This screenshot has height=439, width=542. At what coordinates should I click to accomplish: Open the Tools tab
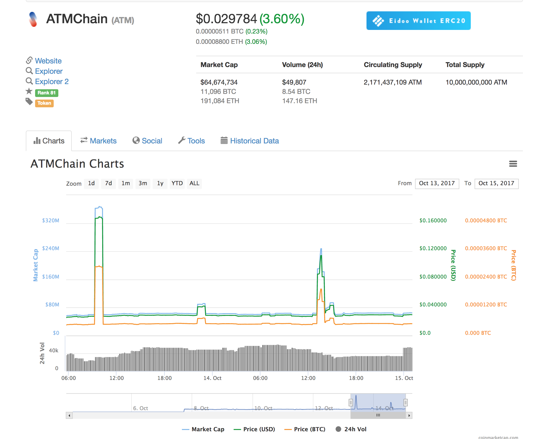tap(192, 141)
